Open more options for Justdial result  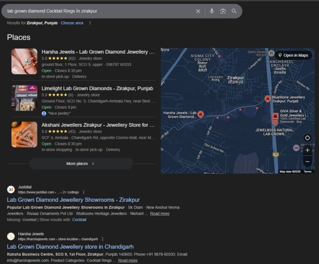click(83, 192)
